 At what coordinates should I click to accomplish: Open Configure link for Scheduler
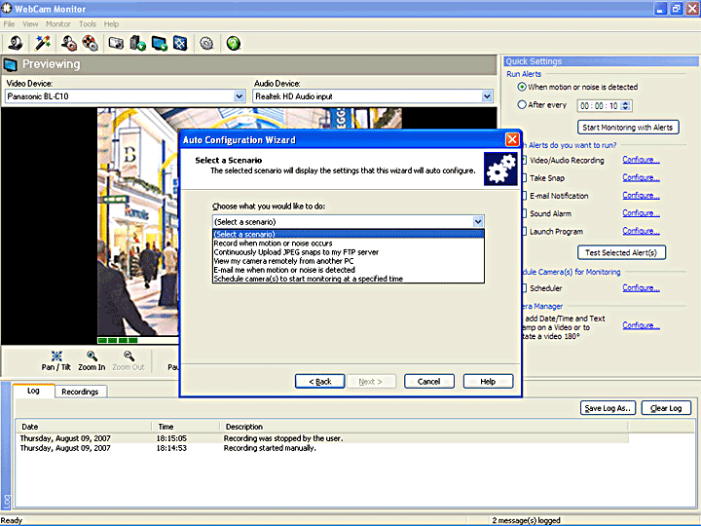click(641, 287)
